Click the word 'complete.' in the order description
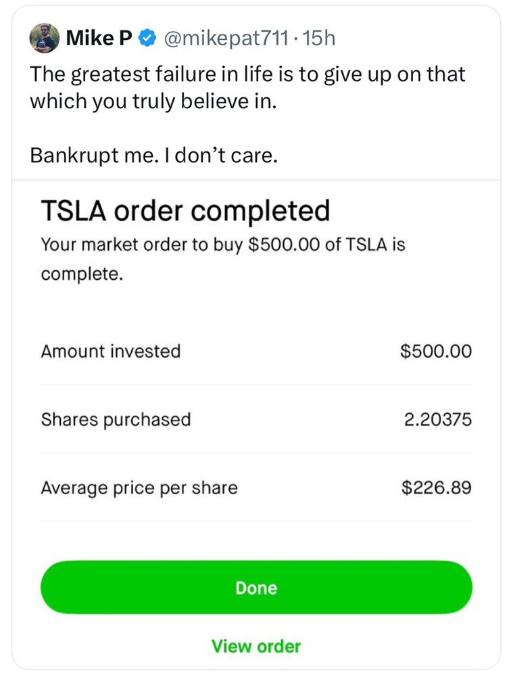Image resolution: width=511 pixels, height=676 pixels. click(82, 275)
